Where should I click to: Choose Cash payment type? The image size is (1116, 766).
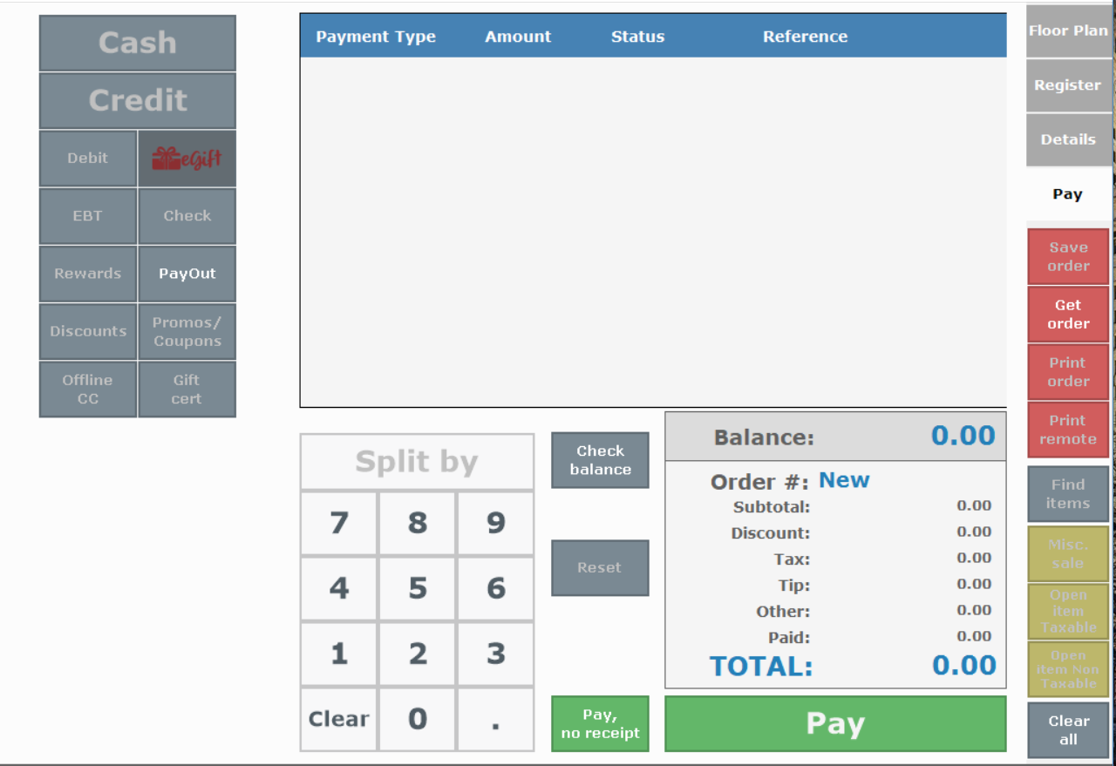tap(138, 43)
